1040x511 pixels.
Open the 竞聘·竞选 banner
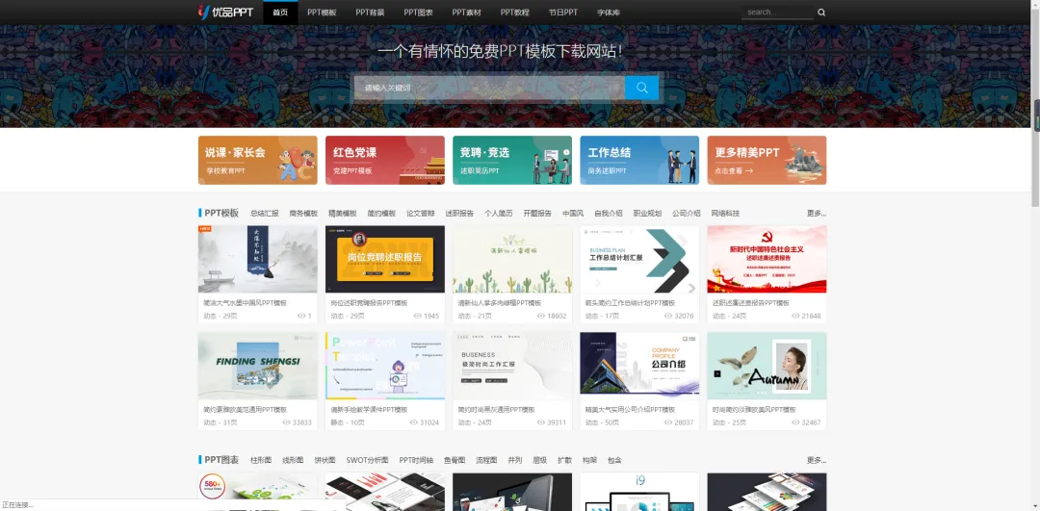pos(511,160)
